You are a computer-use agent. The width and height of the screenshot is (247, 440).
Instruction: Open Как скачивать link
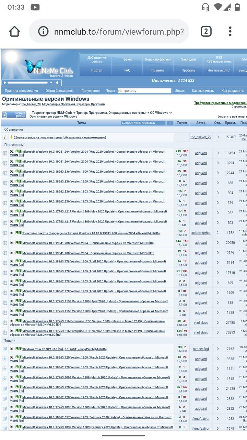[x=203, y=91]
